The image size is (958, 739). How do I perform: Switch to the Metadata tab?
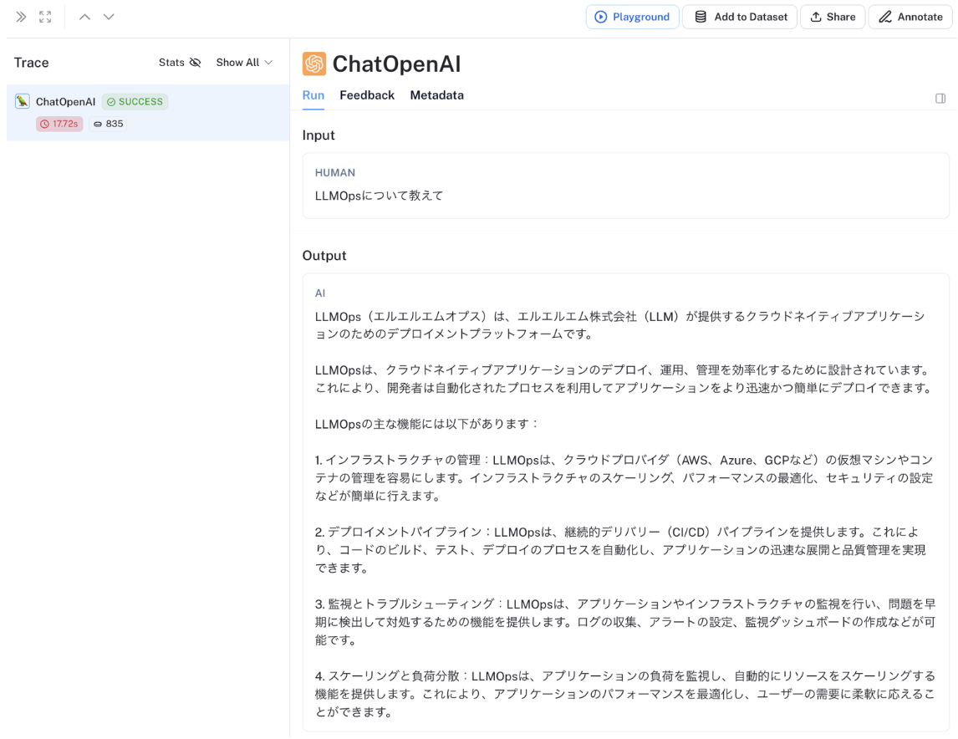(437, 95)
